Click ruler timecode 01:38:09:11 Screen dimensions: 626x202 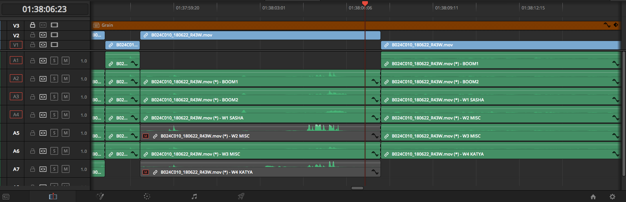point(447,8)
